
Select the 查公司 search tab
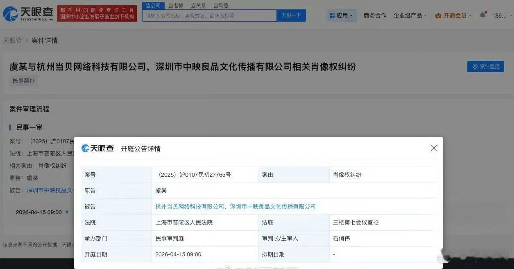pos(154,6)
